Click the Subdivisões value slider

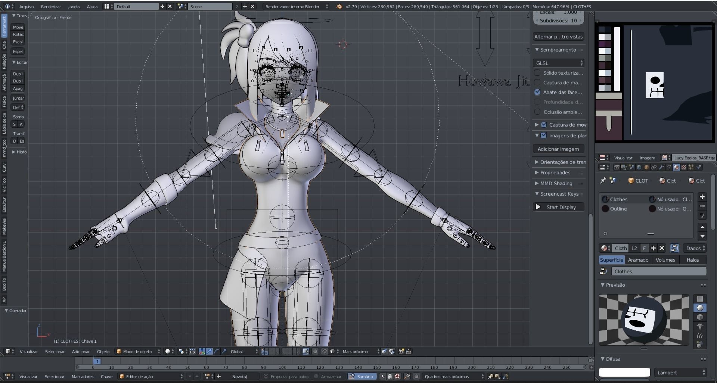coord(559,21)
